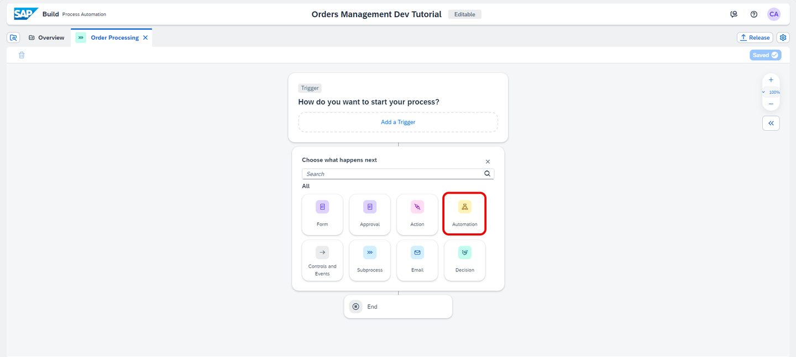The width and height of the screenshot is (796, 357).
Task: Select the Approval step tile
Action: (370, 214)
